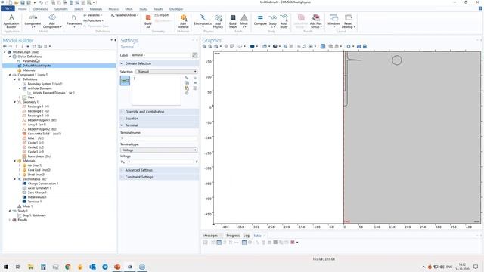484x272 pixels.
Task: Open the Variable Utilities dropdown
Action: pyautogui.click(x=125, y=15)
